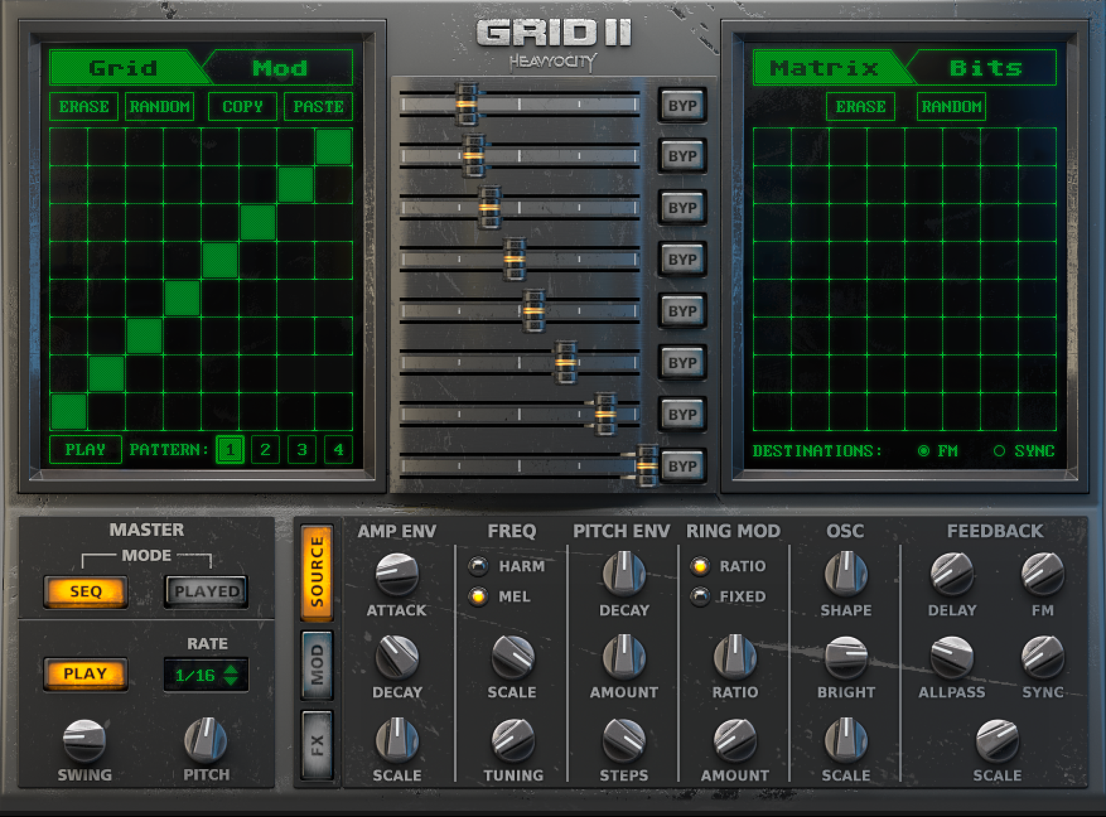Viewport: 1106px width, 817px height.
Task: Select the Ring Mod RATIO option
Action: click(x=700, y=566)
